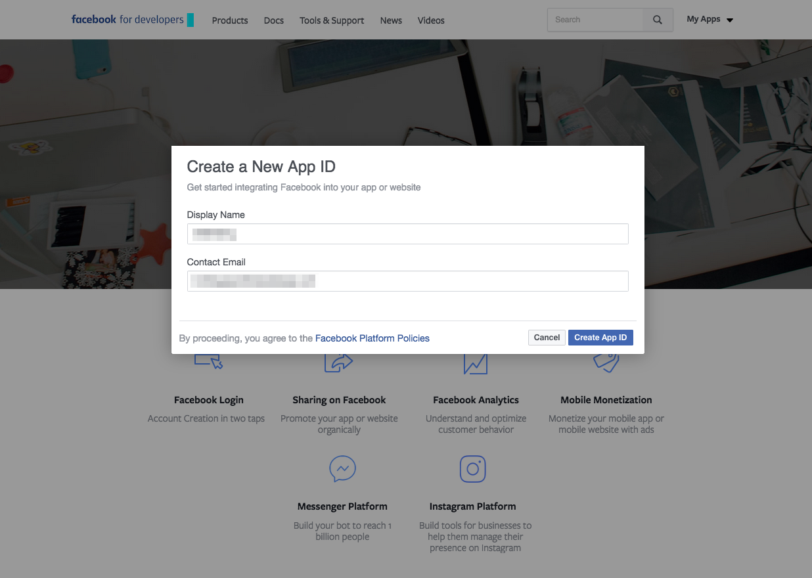Open the Videos page
812x578 pixels.
(x=431, y=20)
